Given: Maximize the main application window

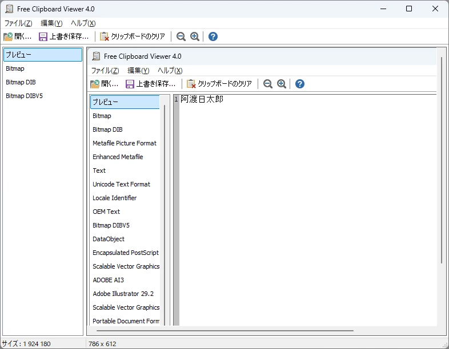Looking at the screenshot, I should tap(409, 9).
